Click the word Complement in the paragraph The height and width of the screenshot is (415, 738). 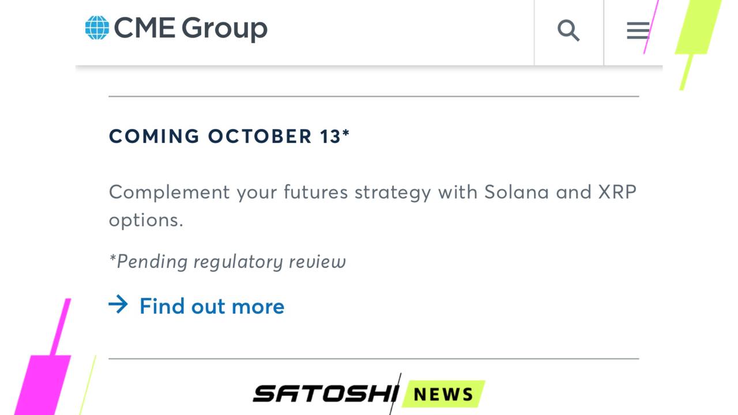pos(170,193)
